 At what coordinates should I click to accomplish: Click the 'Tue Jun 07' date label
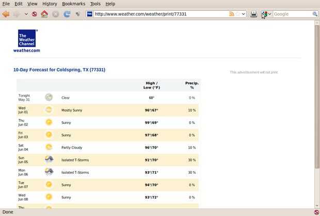tap(23, 185)
